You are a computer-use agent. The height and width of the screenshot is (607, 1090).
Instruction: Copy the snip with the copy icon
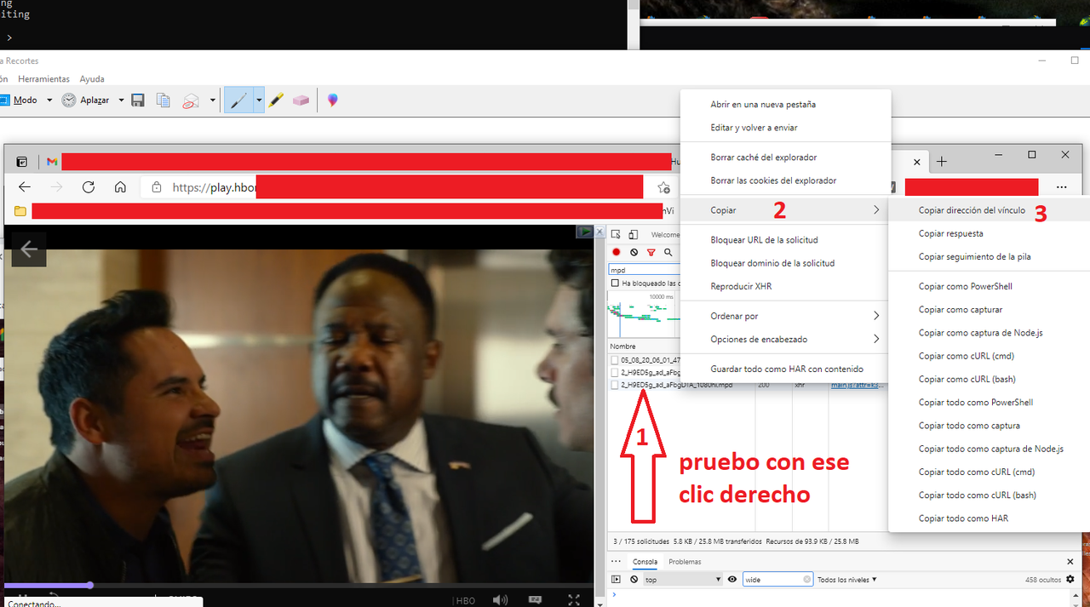(x=163, y=100)
